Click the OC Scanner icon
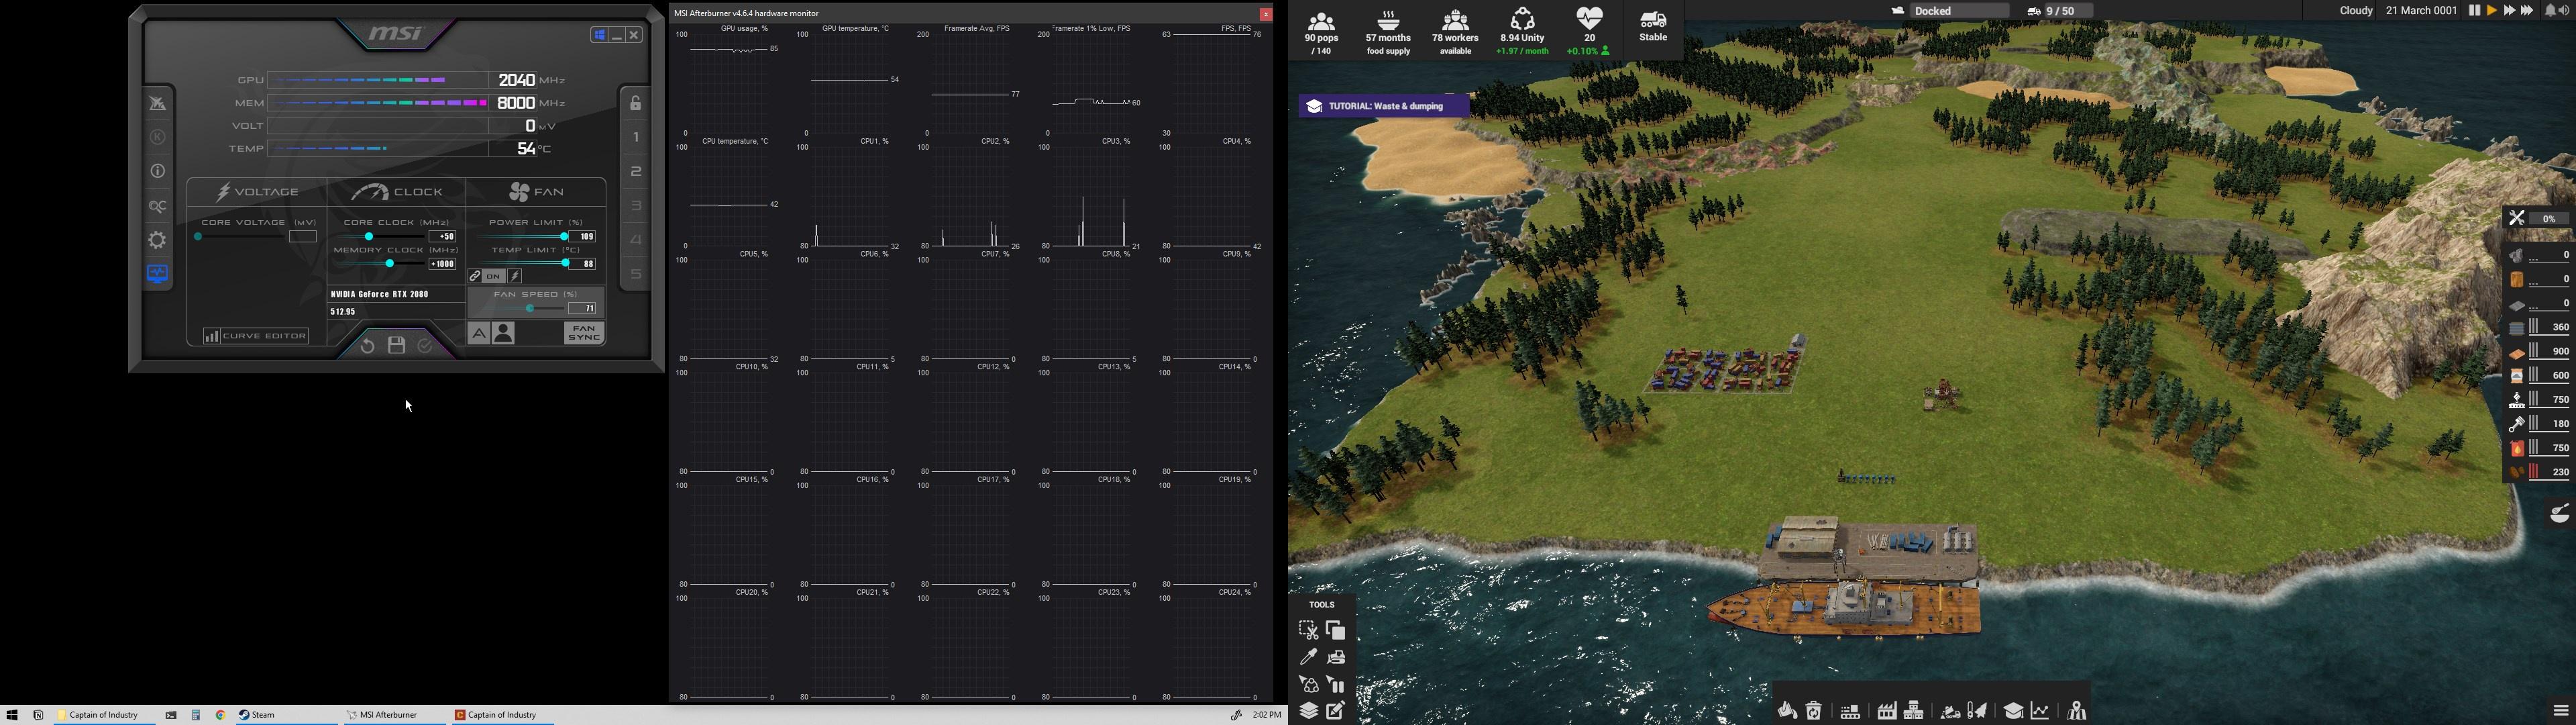Image resolution: width=2576 pixels, height=725 pixels. tap(158, 206)
